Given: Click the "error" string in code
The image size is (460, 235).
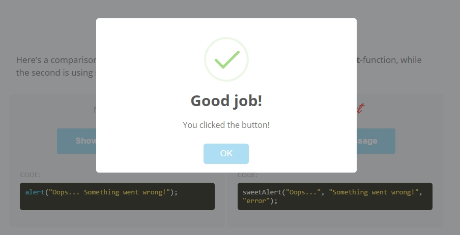Looking at the screenshot, I should tap(255, 201).
